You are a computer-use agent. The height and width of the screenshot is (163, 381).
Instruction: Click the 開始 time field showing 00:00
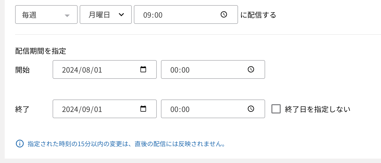point(203,70)
